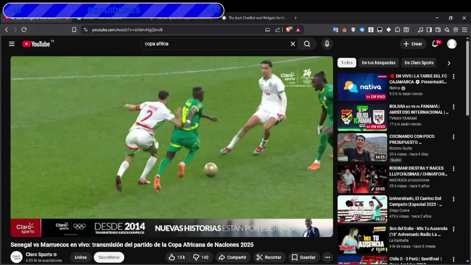471x265 pixels.
Task: Open more actions ellipsis under video
Action: pyautogui.click(x=327, y=257)
